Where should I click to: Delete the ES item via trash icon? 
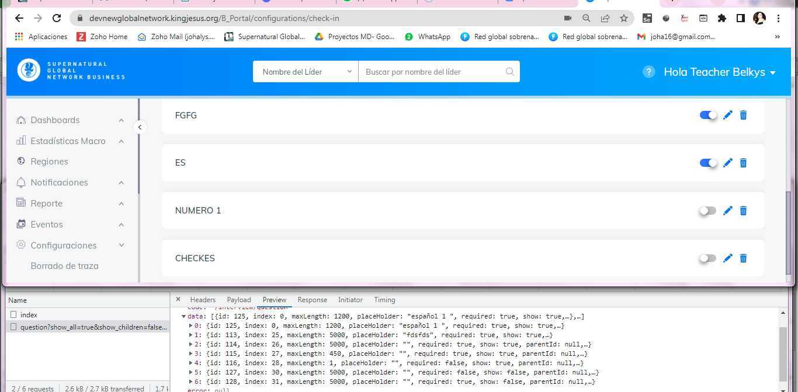point(743,163)
